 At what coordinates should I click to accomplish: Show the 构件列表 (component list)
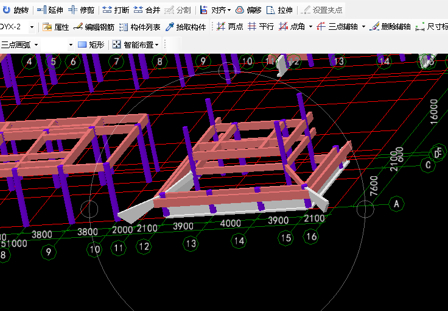coord(140,27)
